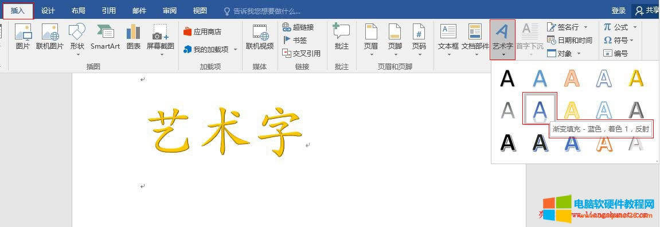660x227 pixels.
Task: Add a 批注 comment
Action: click(x=342, y=38)
